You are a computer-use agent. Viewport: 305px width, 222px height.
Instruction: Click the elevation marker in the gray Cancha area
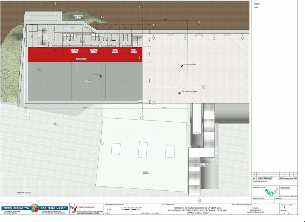click(101, 76)
